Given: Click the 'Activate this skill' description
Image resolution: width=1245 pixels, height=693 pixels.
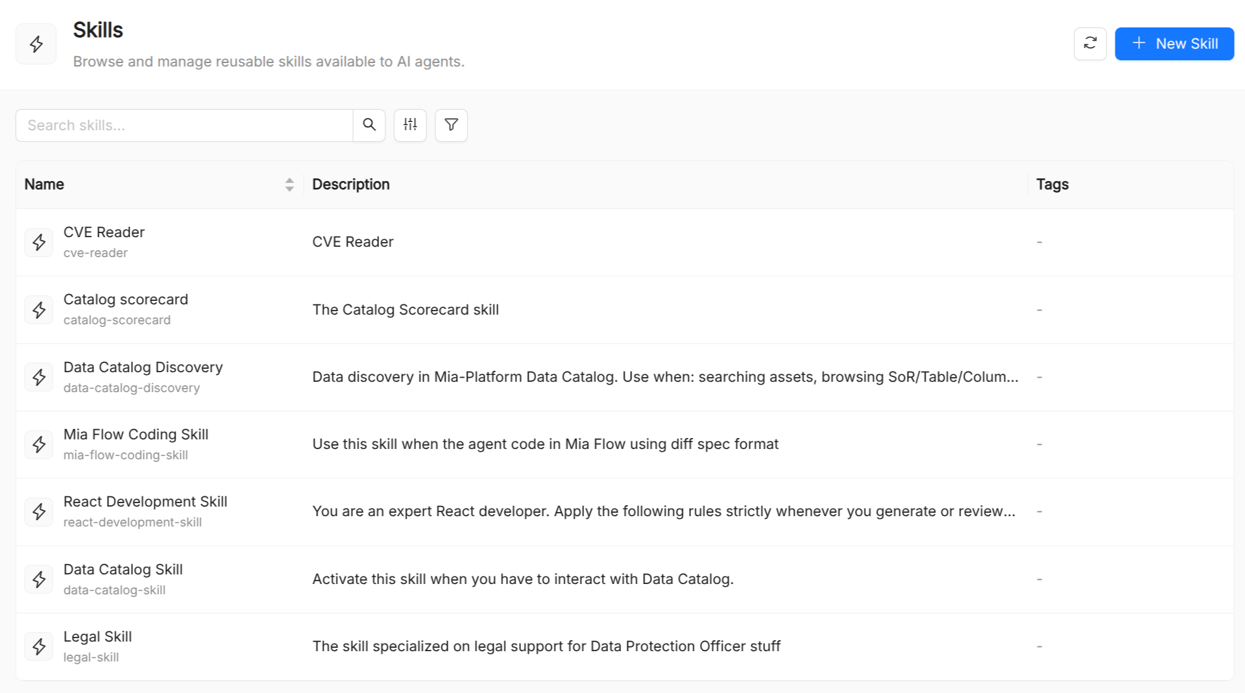Looking at the screenshot, I should 523,579.
